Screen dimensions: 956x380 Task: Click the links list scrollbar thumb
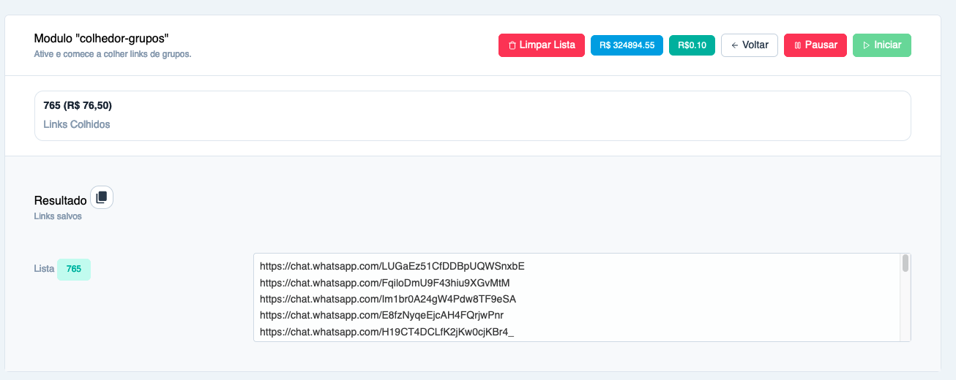pyautogui.click(x=905, y=263)
